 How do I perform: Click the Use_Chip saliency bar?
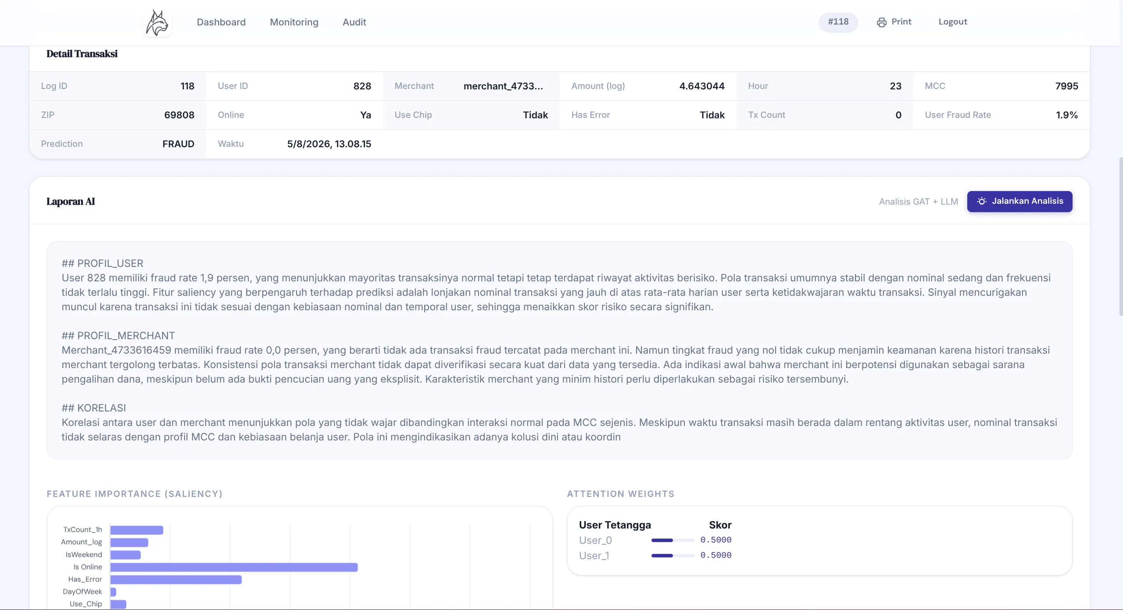point(118,604)
